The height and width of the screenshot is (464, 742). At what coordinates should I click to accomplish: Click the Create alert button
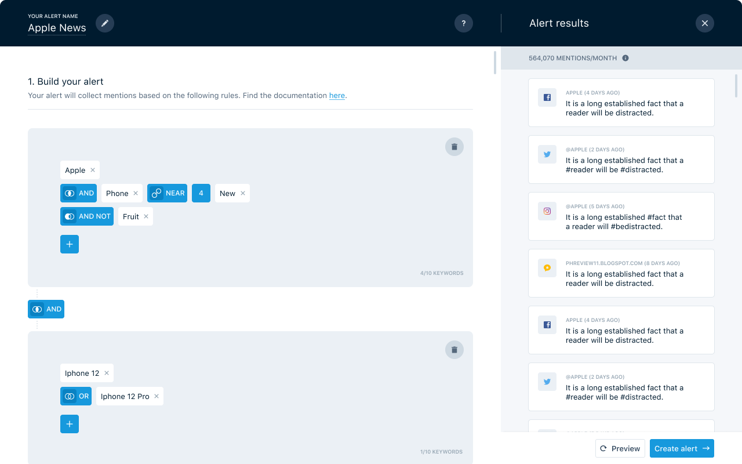(x=682, y=448)
